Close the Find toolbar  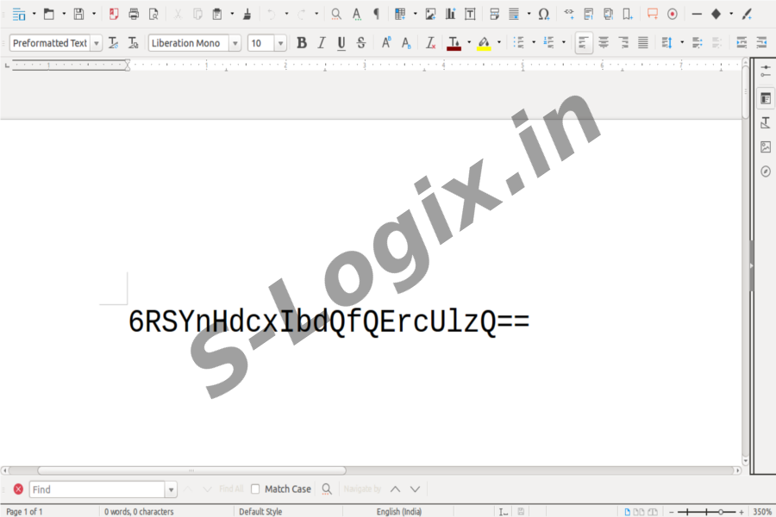click(x=18, y=489)
